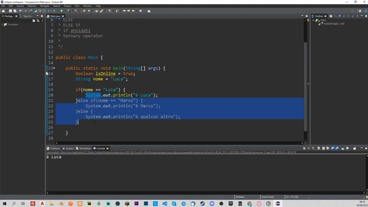Click the Clear Console icon

coord(319,148)
